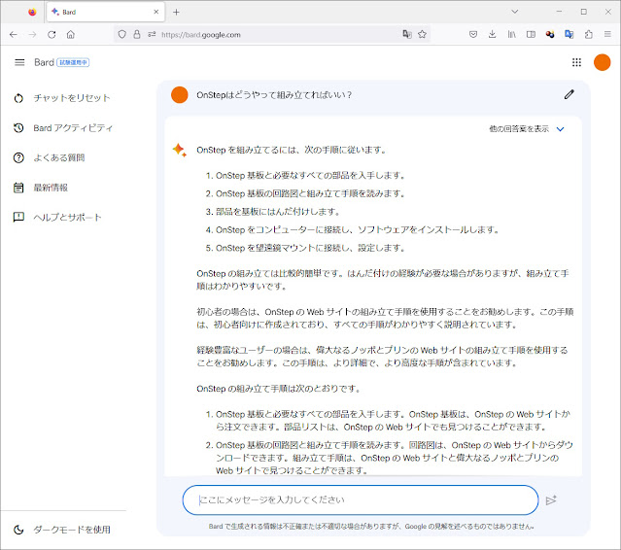
Task: Toggle the browser sidebar icon
Action: pos(531,34)
